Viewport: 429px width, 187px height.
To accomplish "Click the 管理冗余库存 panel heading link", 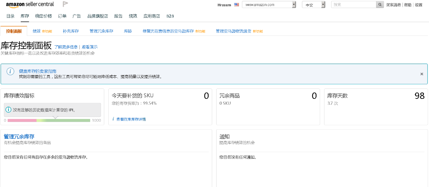I will pos(19,136).
